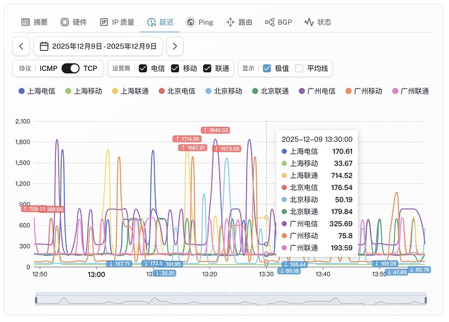This screenshot has width=449, height=322.
Task: Toggle 广州移动 series in legend
Action: 364,91
